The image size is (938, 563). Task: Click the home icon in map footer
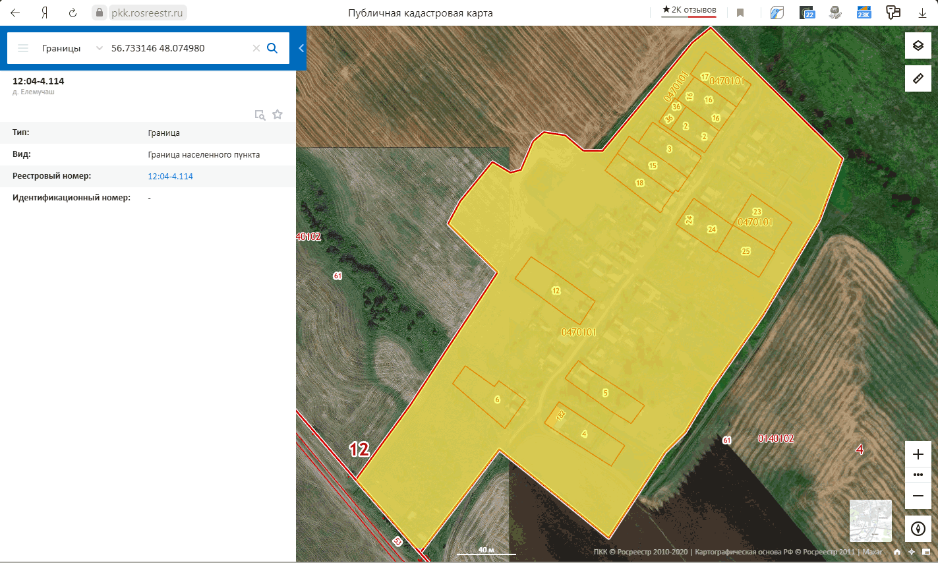pyautogui.click(x=896, y=552)
